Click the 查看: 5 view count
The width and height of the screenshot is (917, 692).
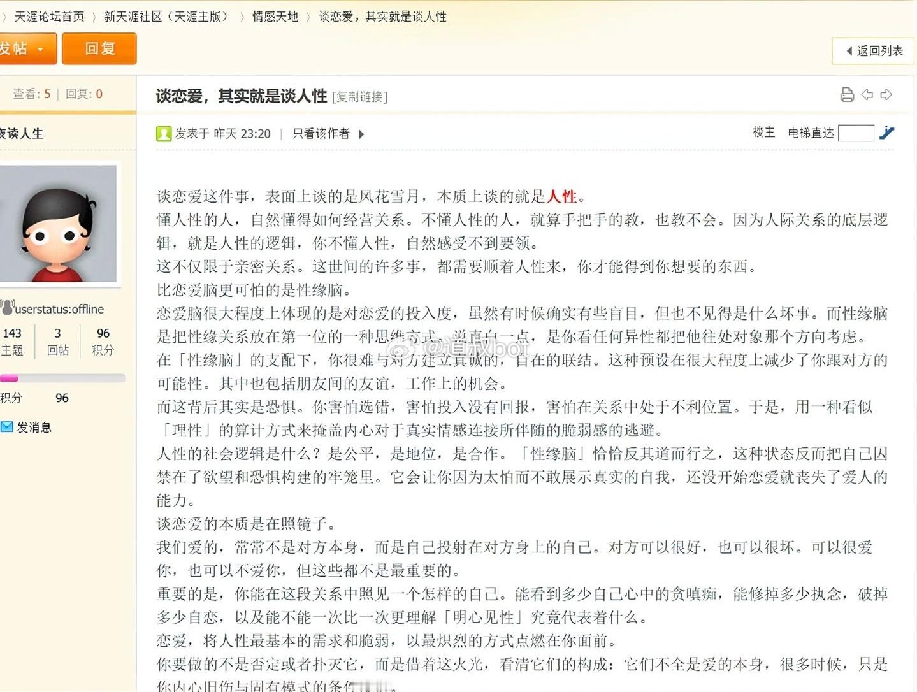32,94
